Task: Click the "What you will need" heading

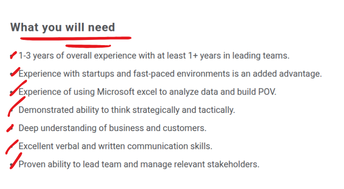Action: (x=63, y=27)
